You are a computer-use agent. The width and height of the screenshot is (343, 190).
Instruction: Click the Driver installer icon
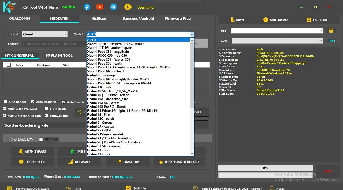pyautogui.click(x=232, y=19)
